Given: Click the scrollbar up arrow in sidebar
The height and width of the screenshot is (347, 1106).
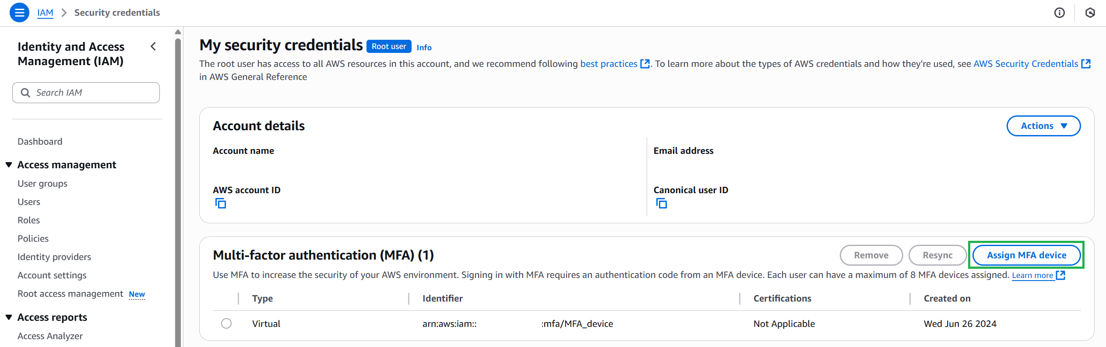Looking at the screenshot, I should click(178, 32).
